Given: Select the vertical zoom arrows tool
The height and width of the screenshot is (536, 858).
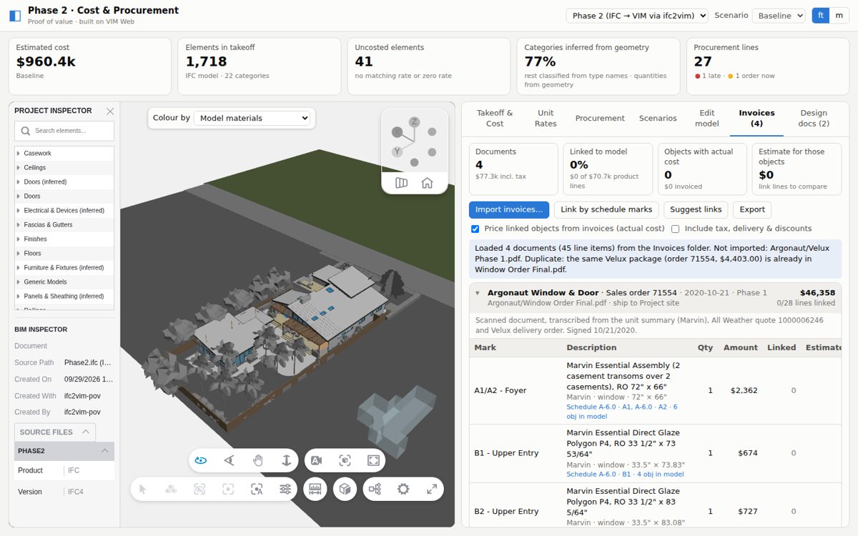Looking at the screenshot, I should tap(287, 460).
